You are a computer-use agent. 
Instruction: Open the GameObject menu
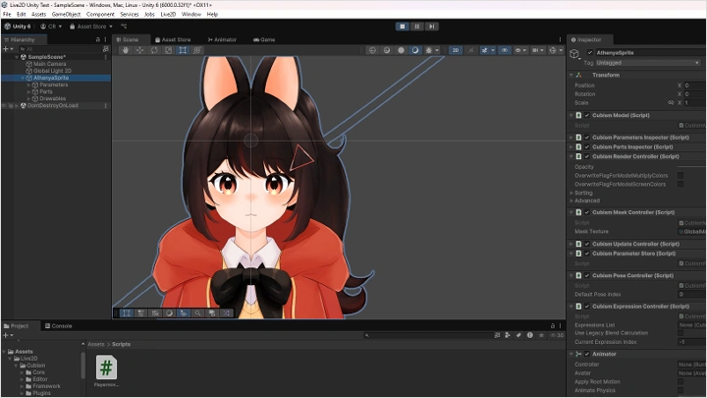point(67,14)
